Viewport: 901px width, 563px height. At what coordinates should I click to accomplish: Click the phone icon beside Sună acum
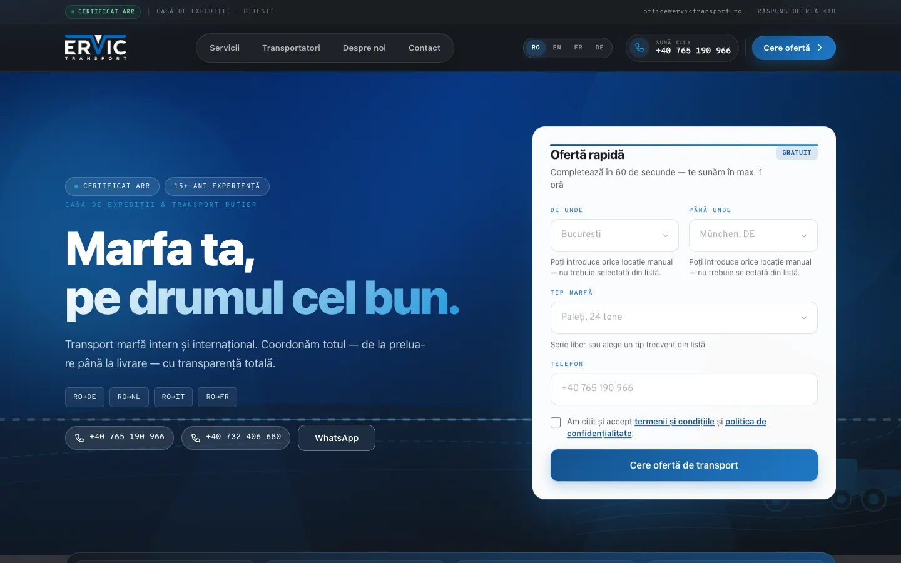[x=639, y=48]
